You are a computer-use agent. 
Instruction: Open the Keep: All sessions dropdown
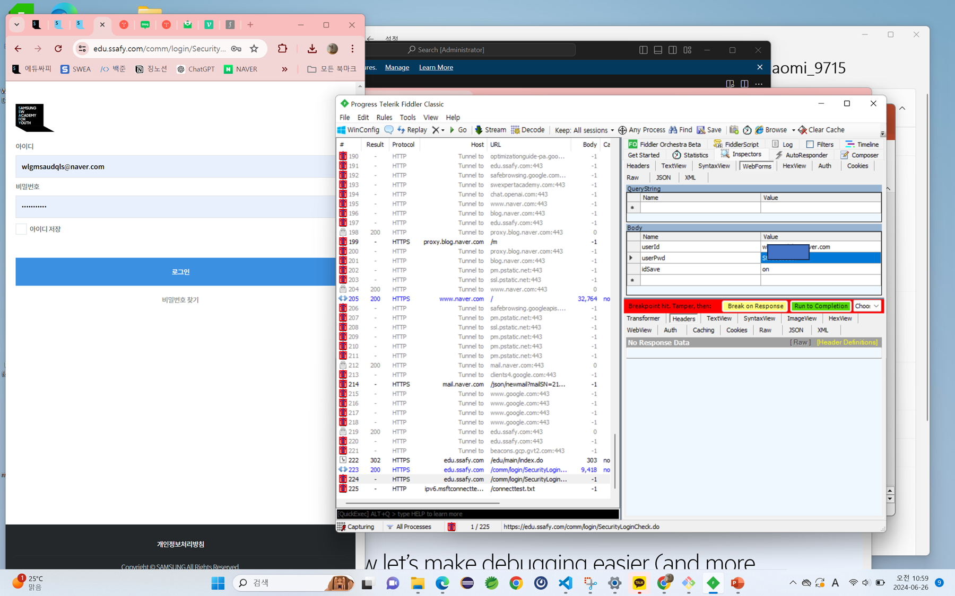(584, 130)
